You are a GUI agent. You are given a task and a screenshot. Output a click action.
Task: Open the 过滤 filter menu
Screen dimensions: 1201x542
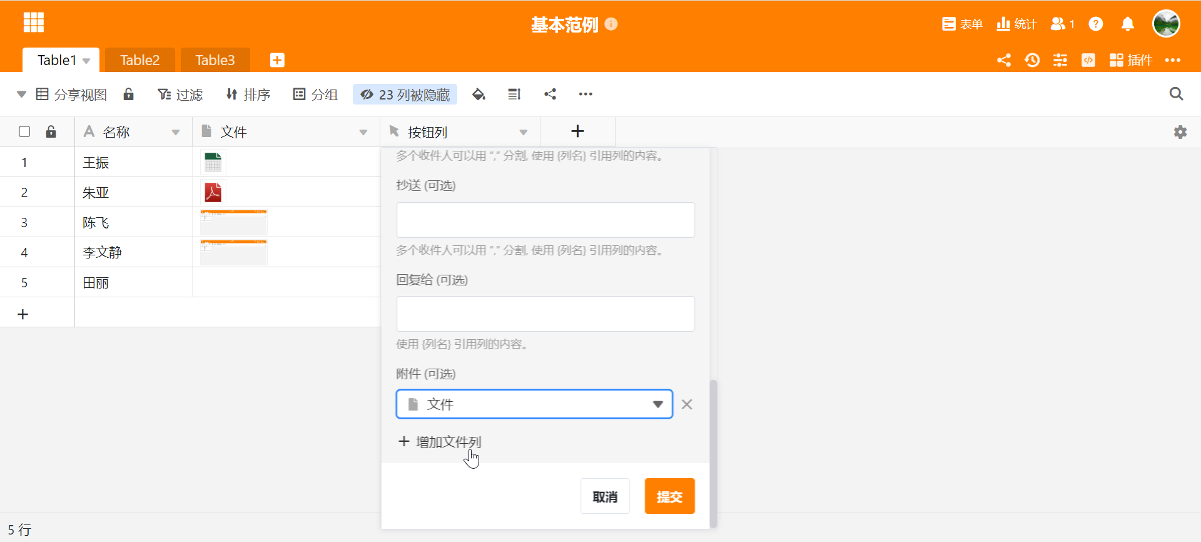point(180,95)
